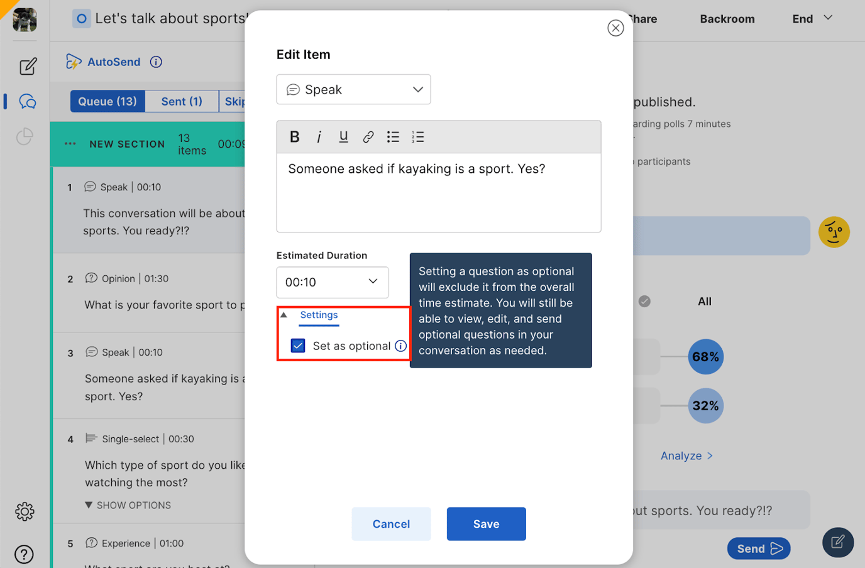Toggle the gray checkmark next to All
Viewport: 865px width, 568px height.
coord(644,301)
